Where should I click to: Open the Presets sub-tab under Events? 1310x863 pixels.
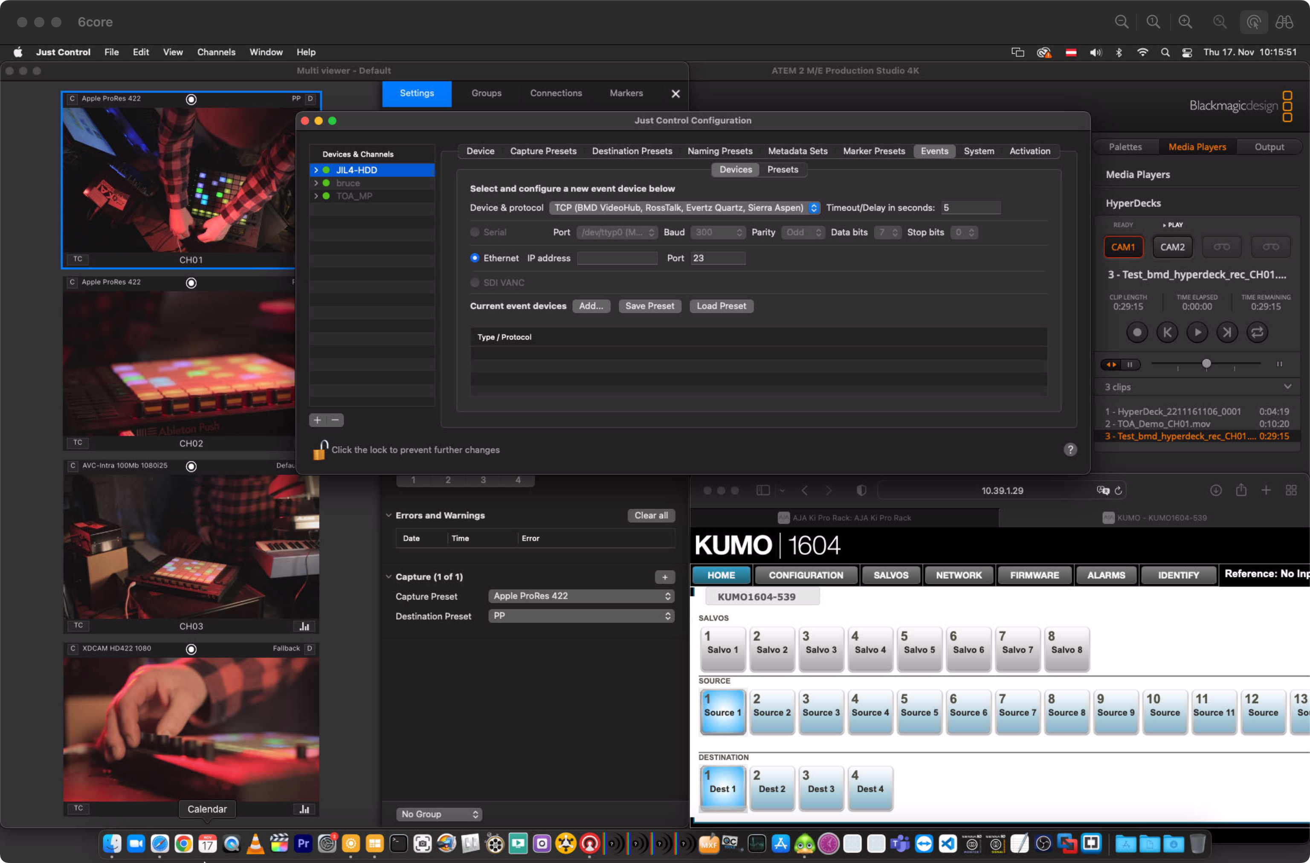coord(782,170)
